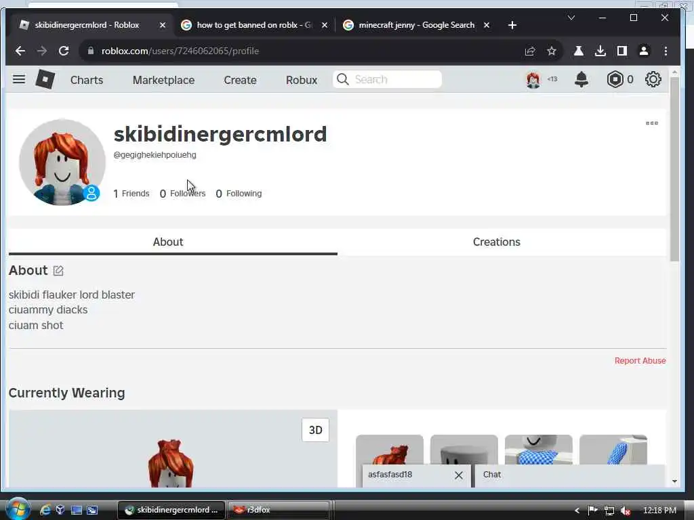Open the gray head worn item thumbnail
694x520 pixels.
coord(464,450)
